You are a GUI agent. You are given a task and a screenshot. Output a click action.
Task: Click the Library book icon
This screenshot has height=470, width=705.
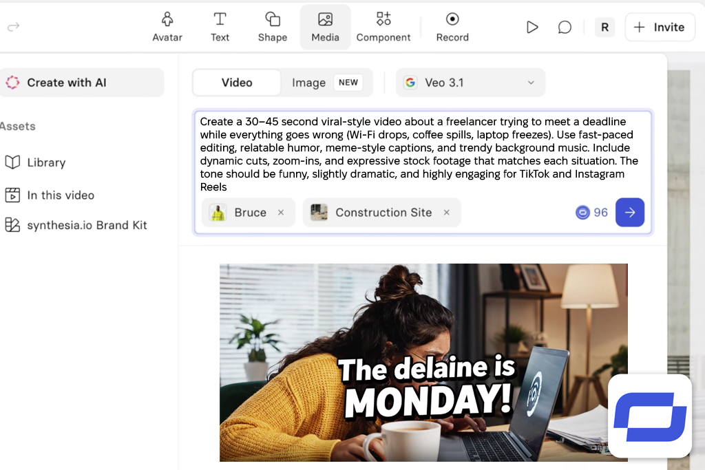[12, 162]
